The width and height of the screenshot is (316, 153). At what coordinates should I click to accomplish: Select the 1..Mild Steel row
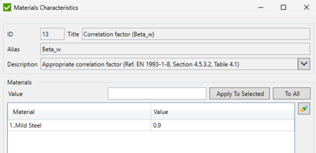[151, 125]
